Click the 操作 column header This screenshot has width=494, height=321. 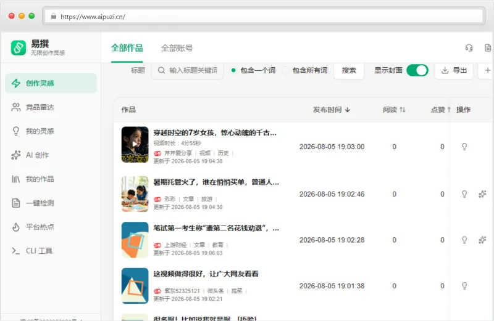tap(464, 110)
